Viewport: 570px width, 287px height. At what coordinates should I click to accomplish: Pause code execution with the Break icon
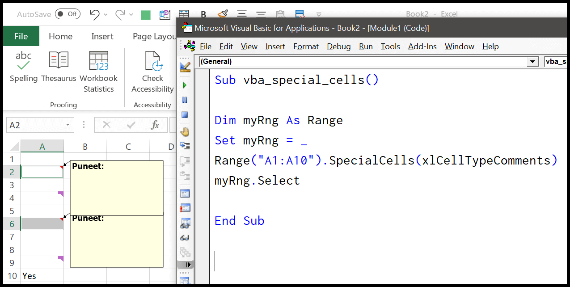[185, 100]
